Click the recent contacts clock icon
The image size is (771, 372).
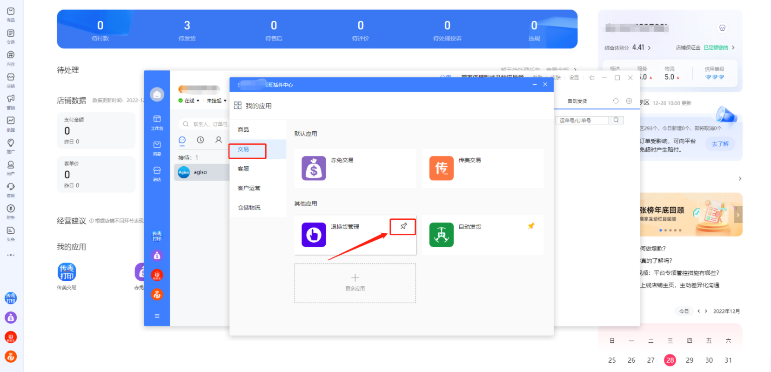tap(200, 140)
